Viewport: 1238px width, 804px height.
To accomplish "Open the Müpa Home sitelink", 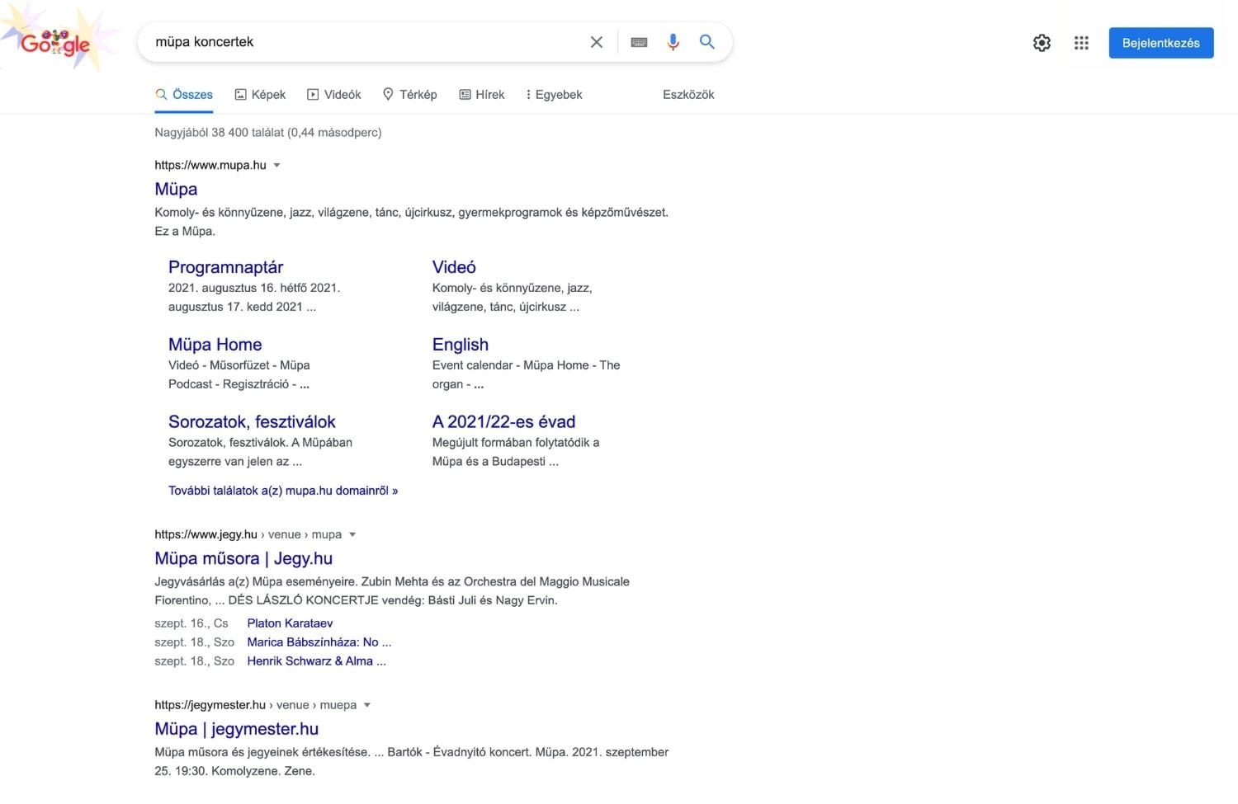I will [215, 345].
